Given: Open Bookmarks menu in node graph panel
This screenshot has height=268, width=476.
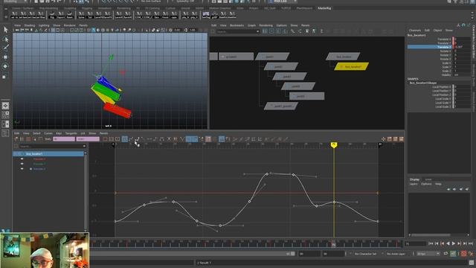Looking at the screenshot, I should [x=237, y=25].
